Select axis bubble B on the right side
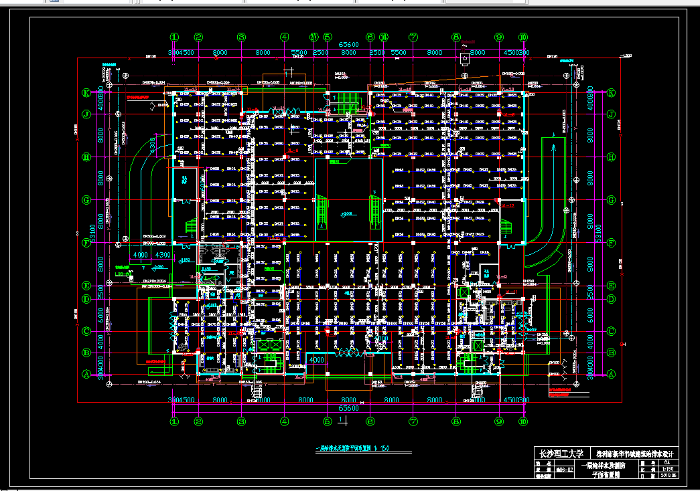Image resolution: width=700 pixels, height=491 pixels. (611, 353)
